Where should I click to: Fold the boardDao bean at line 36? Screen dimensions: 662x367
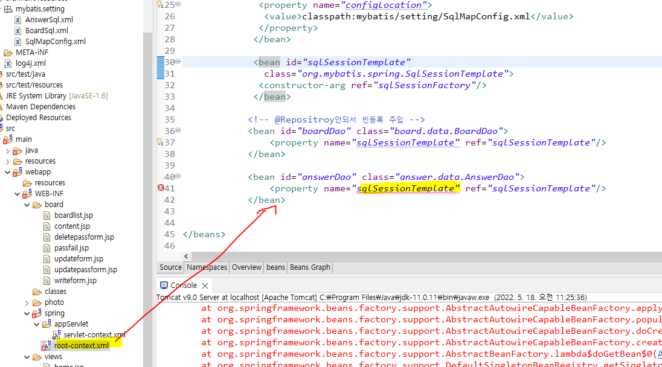tap(178, 130)
